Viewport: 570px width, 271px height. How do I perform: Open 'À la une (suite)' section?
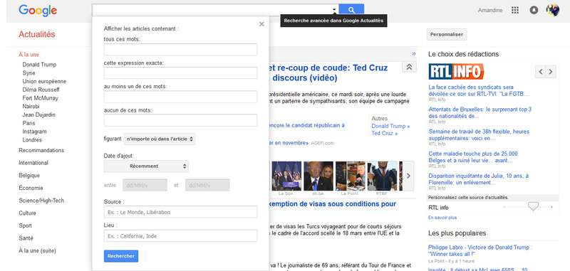(x=38, y=250)
